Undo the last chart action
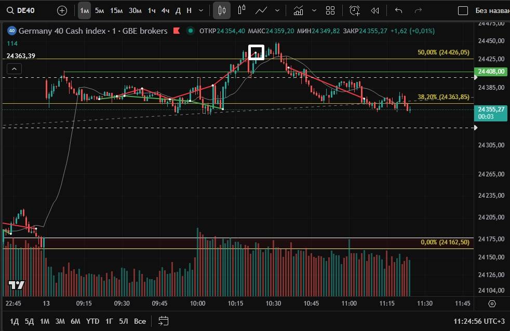This screenshot has height=331, width=510. [x=398, y=10]
